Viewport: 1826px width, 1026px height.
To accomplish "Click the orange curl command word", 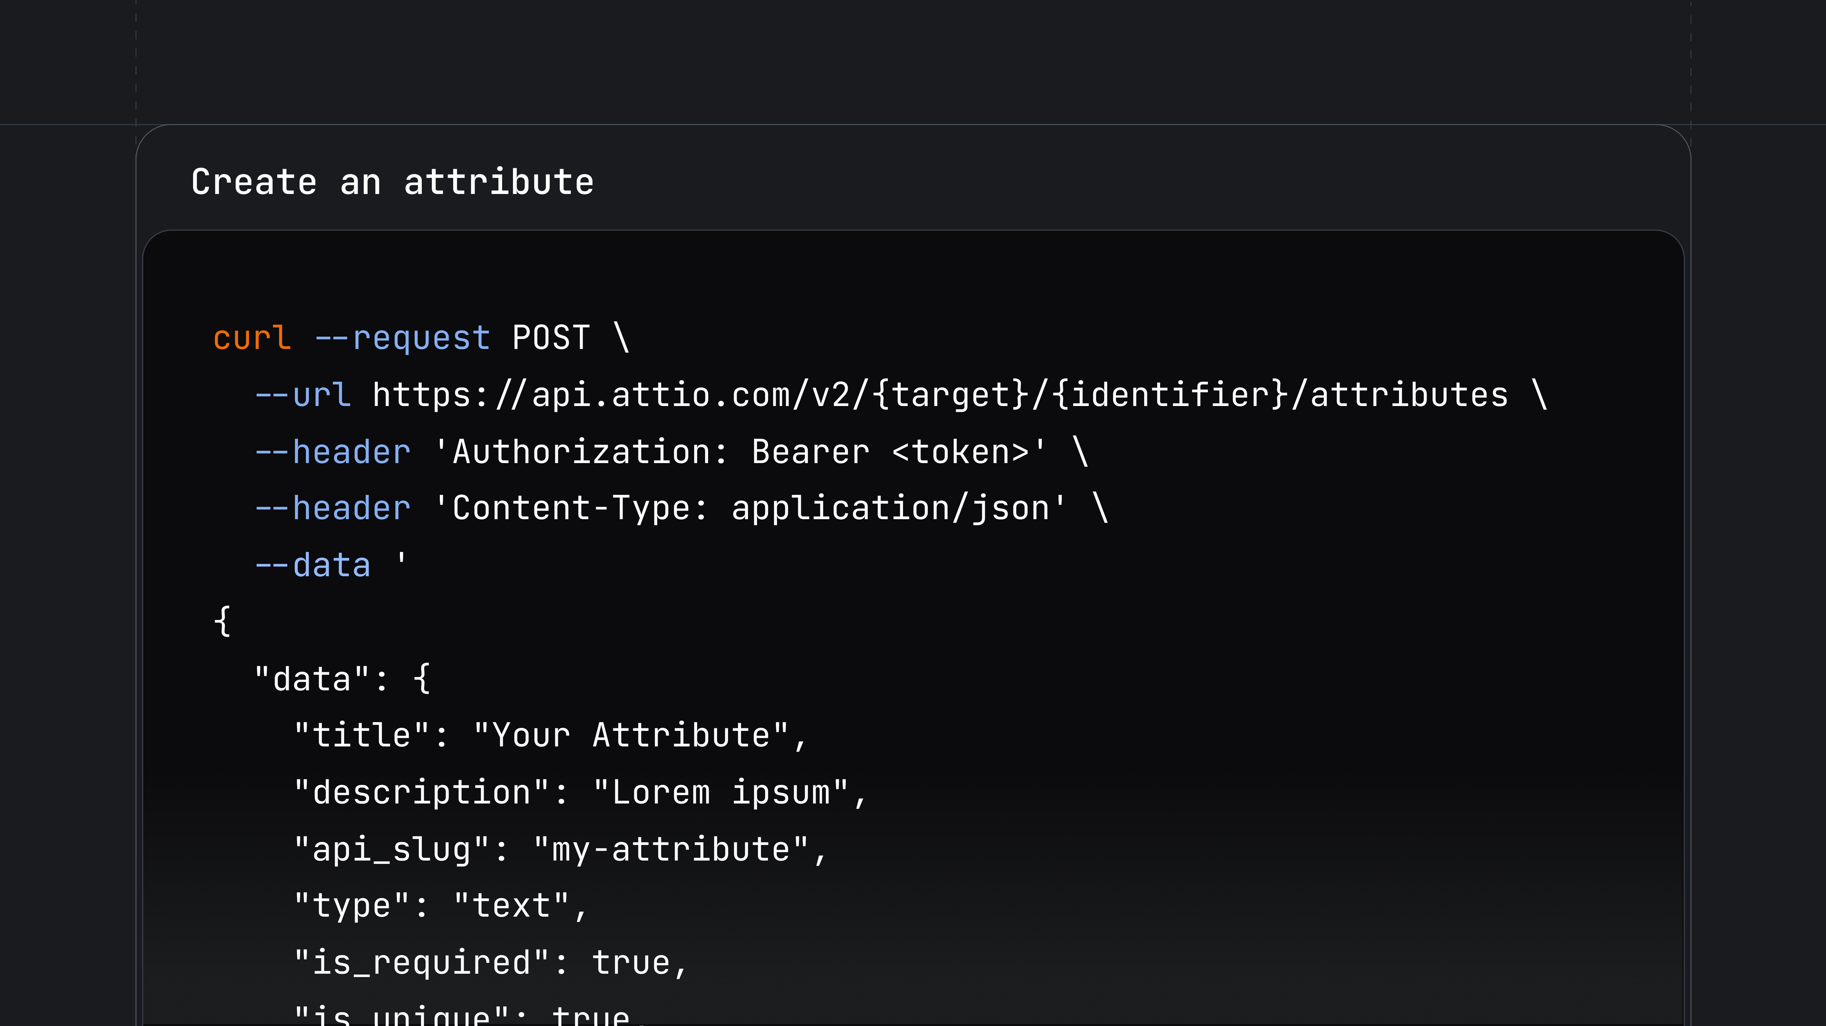I will click(x=253, y=337).
